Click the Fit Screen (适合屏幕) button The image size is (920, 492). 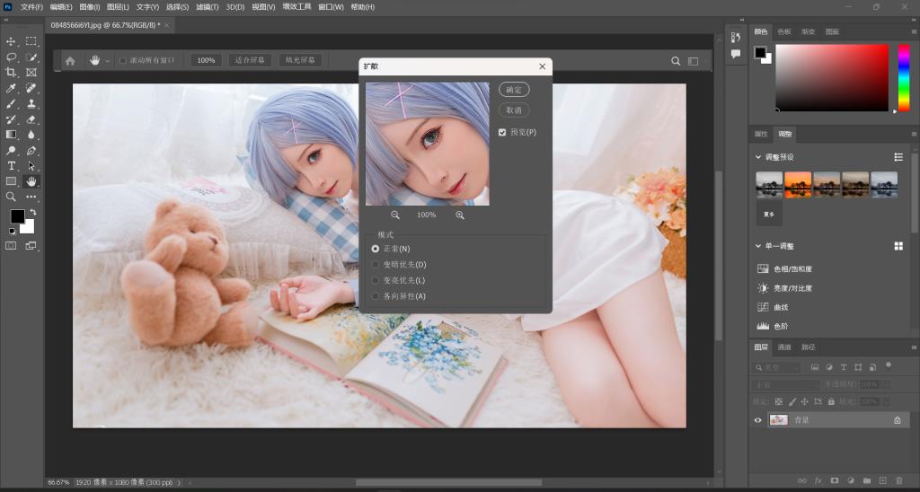point(250,60)
